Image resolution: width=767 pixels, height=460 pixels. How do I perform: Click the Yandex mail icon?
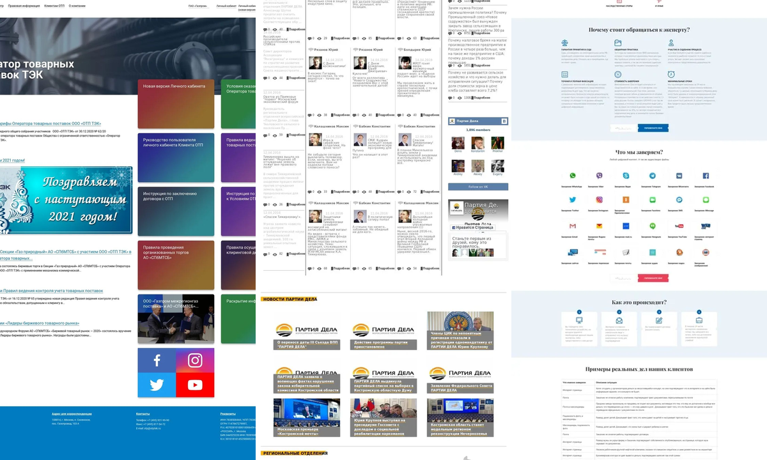(600, 226)
